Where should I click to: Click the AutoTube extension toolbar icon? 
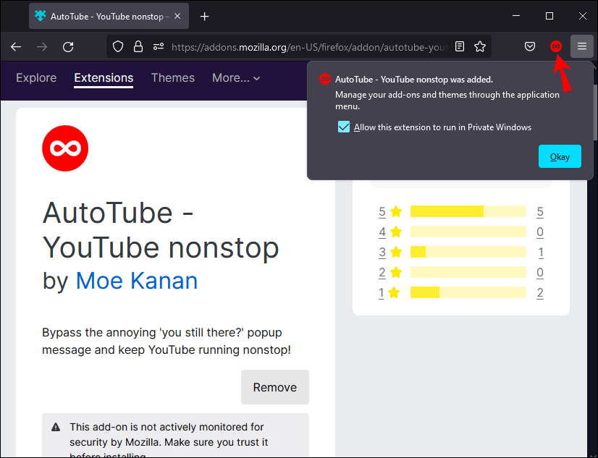[556, 46]
